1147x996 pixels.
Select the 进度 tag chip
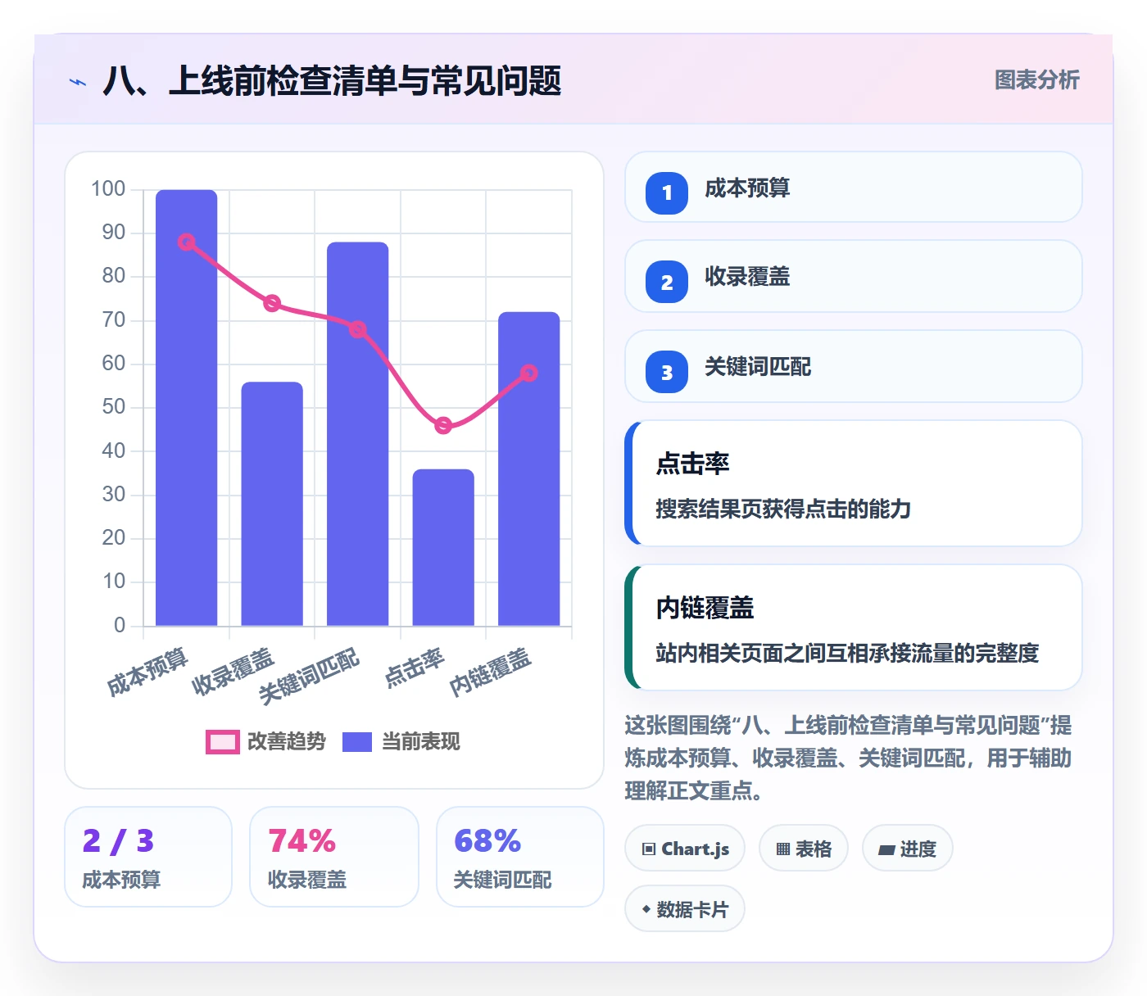coord(907,849)
